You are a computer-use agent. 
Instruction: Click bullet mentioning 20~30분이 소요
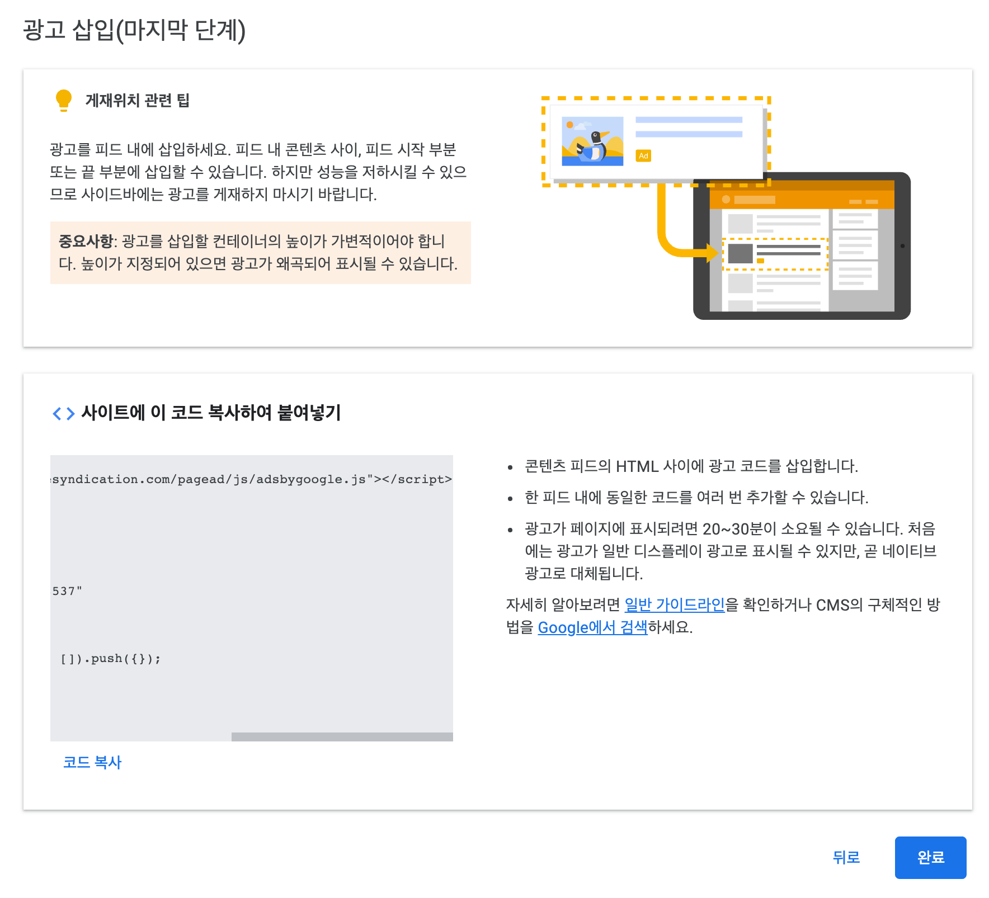click(731, 551)
